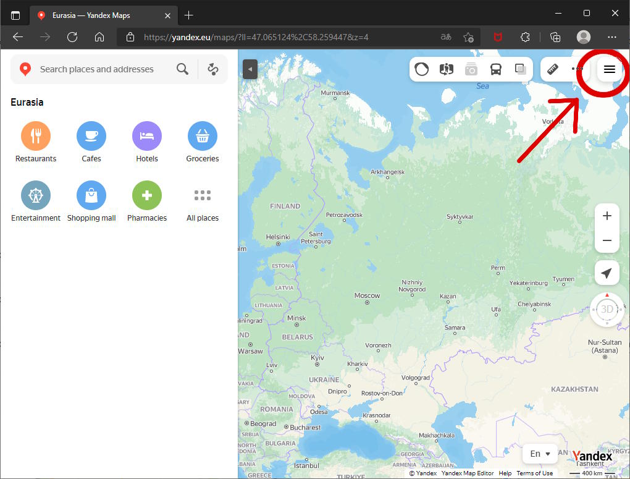Screen dimensions: 630x479
Task: Select the ruler measurement tool
Action: click(553, 69)
